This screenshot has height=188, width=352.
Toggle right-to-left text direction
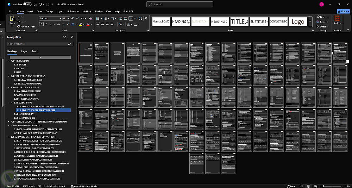tap(136, 18)
